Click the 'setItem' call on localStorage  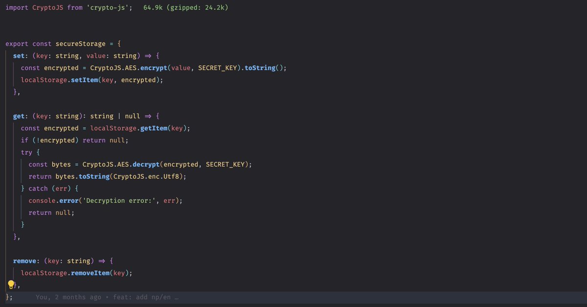pyautogui.click(x=84, y=80)
